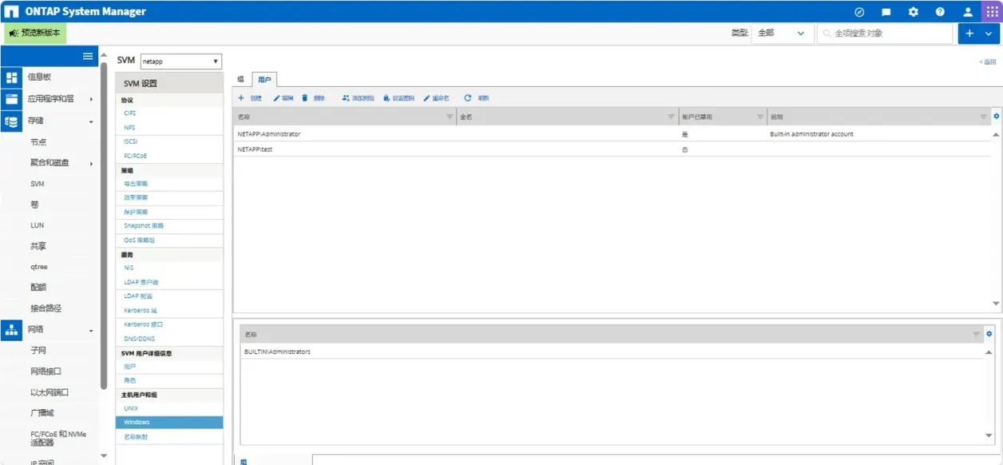This screenshot has height=465, width=1003.
Task: Open the 类型 全部 dropdown
Action: point(781,33)
